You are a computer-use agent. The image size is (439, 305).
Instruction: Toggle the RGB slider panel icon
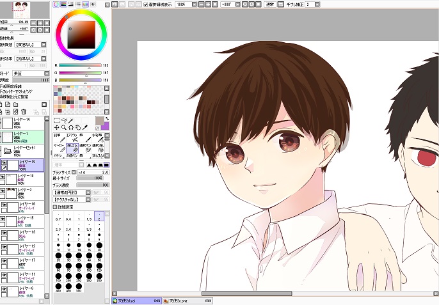[x=63, y=4]
